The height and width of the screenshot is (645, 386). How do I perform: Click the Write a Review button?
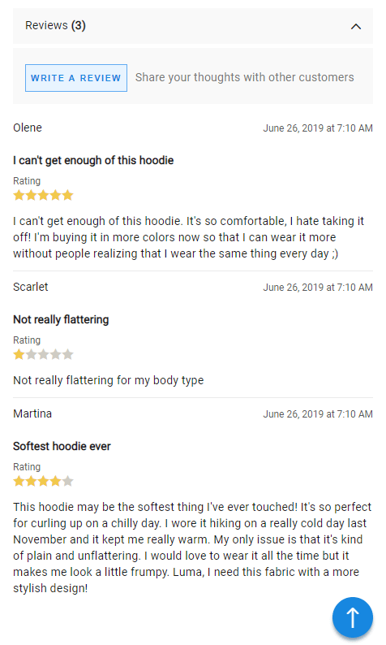pyautogui.click(x=76, y=78)
